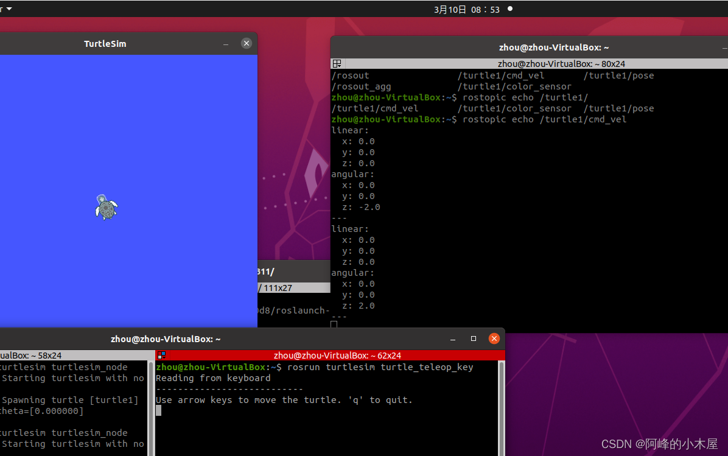This screenshot has width=728, height=456.
Task: Focus the 58x24 terminal pane title bar
Action: coord(74,355)
